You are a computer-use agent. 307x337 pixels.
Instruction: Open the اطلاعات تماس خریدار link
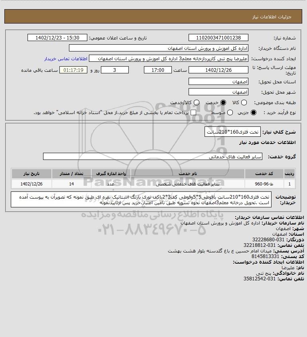coord(66,59)
